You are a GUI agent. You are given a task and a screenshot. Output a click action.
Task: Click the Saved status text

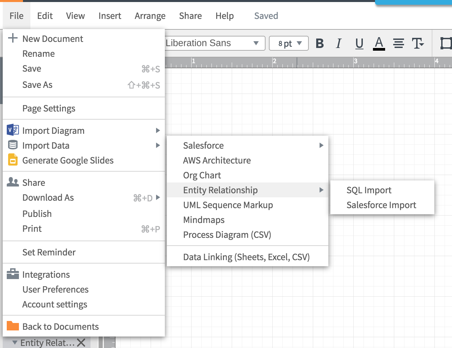(x=266, y=16)
